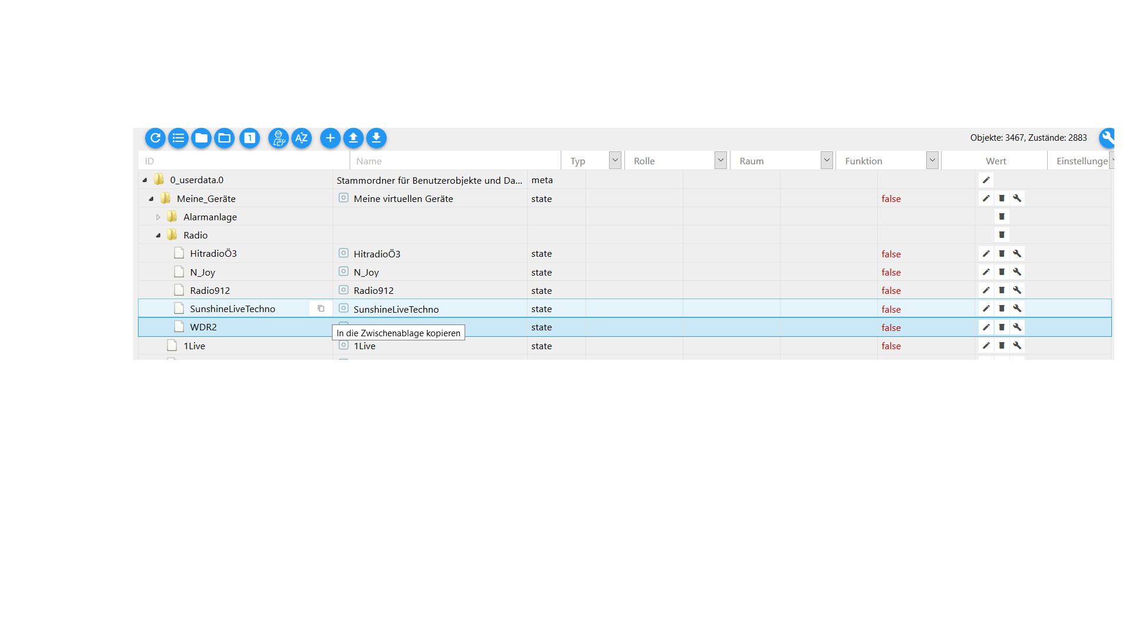Add new object with plus button
Viewport: 1132px width, 636px height.
330,138
